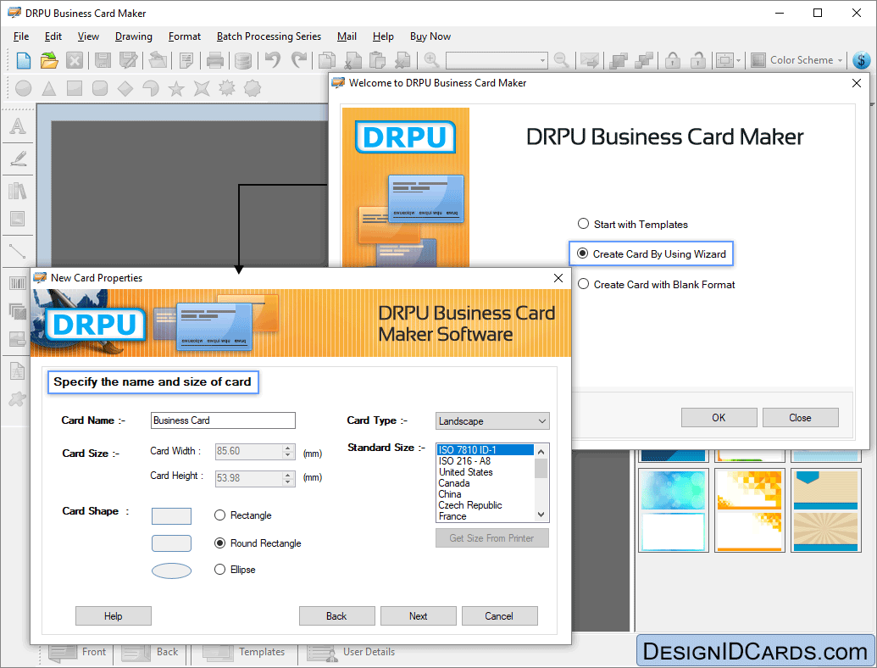
Task: Select the orange pixel squares template thumbnail
Action: point(750,509)
